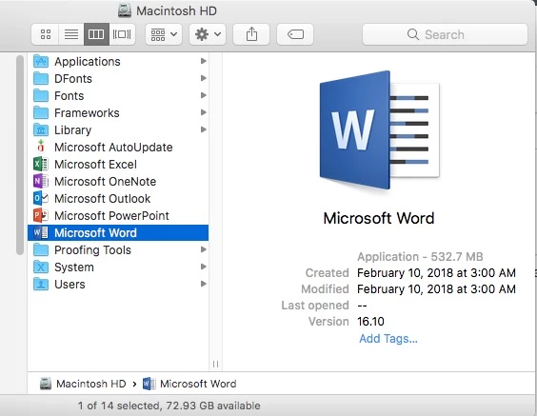Expand Fonts folder arrow

[x=204, y=95]
